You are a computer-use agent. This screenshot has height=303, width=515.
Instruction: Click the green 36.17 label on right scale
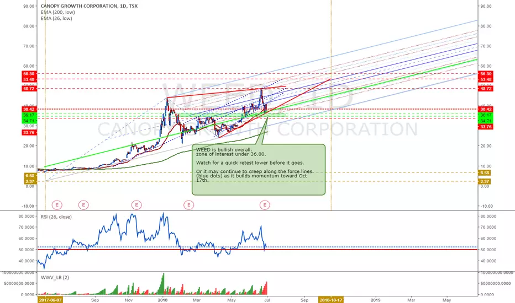tap(486, 115)
